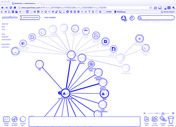Click the 'aide' sidebar link
The image size is (176, 127).
(3, 27)
